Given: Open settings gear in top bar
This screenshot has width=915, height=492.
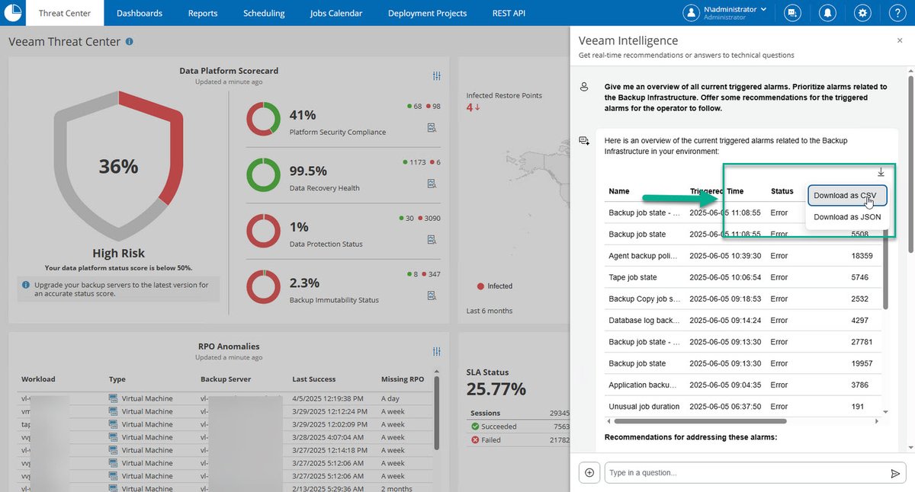Looking at the screenshot, I should coord(862,13).
